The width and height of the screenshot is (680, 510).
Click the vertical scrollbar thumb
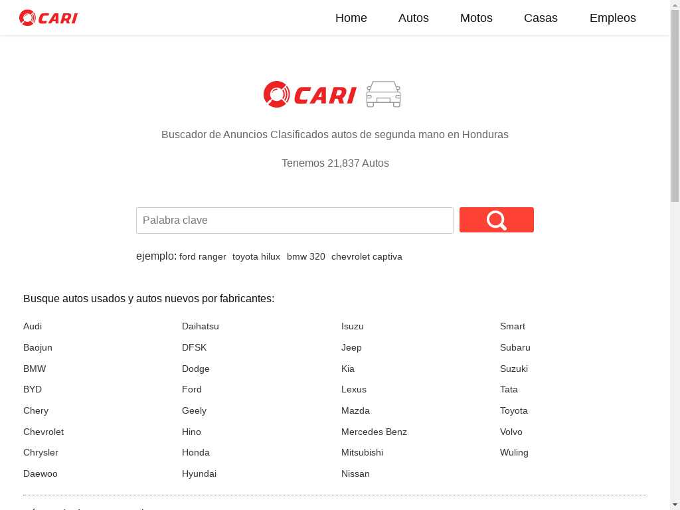(675, 106)
